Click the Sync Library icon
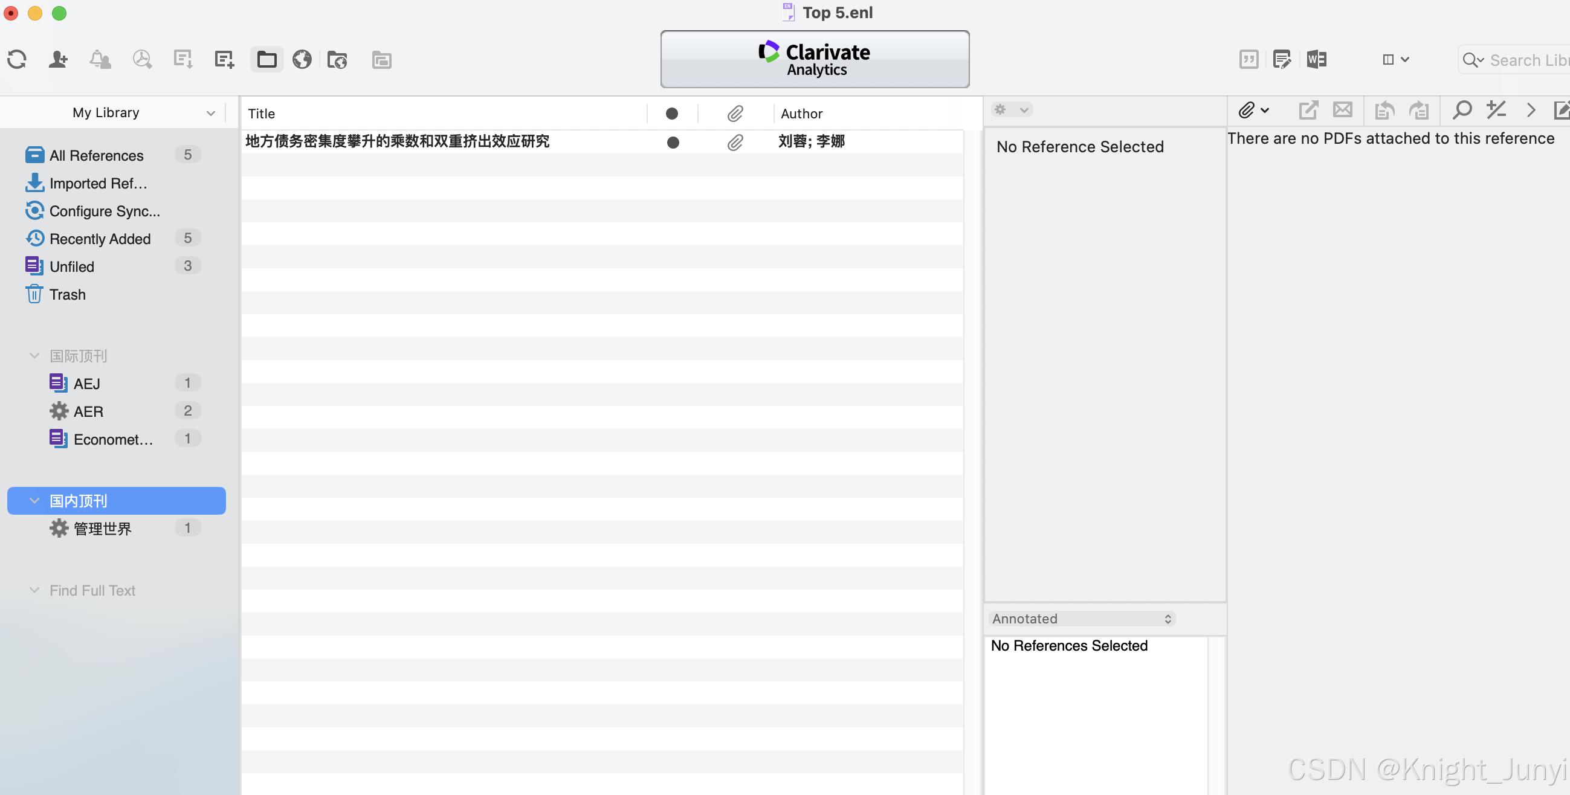Screen dimensions: 1570x795 pos(17,59)
